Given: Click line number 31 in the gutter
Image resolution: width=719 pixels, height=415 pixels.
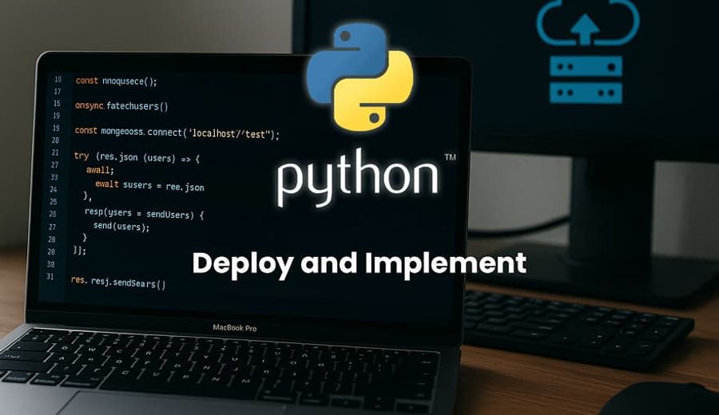Looking at the screenshot, I should [50, 276].
